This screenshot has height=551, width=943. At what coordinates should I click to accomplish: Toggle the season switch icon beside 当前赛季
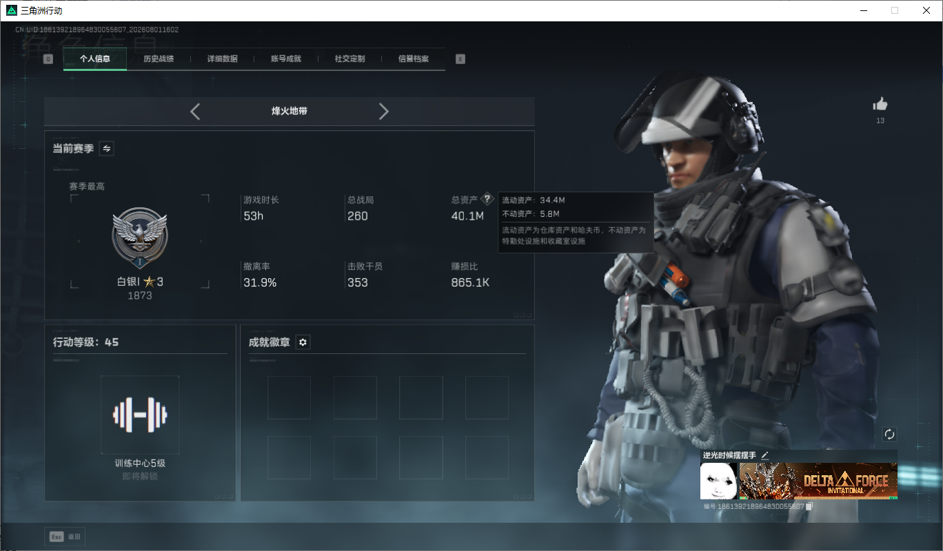click(107, 148)
